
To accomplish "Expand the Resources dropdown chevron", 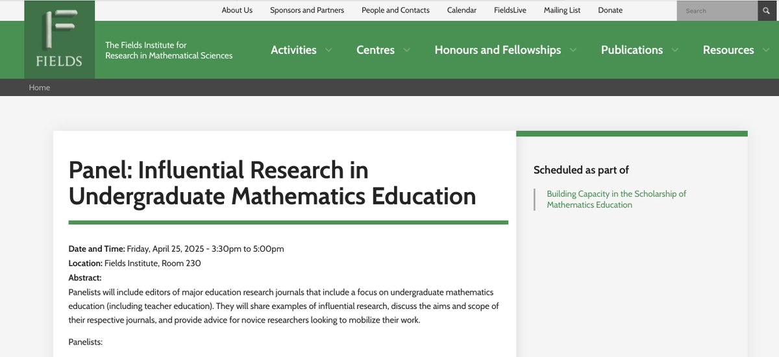I will coord(766,50).
